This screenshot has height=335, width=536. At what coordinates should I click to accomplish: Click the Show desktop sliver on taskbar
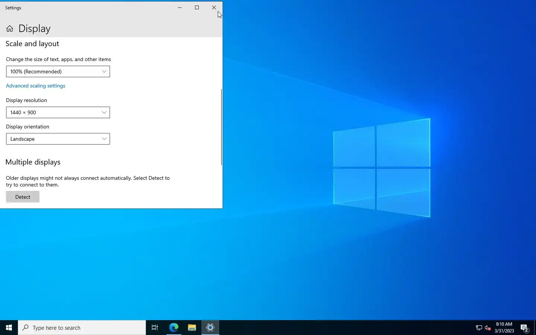click(535, 328)
